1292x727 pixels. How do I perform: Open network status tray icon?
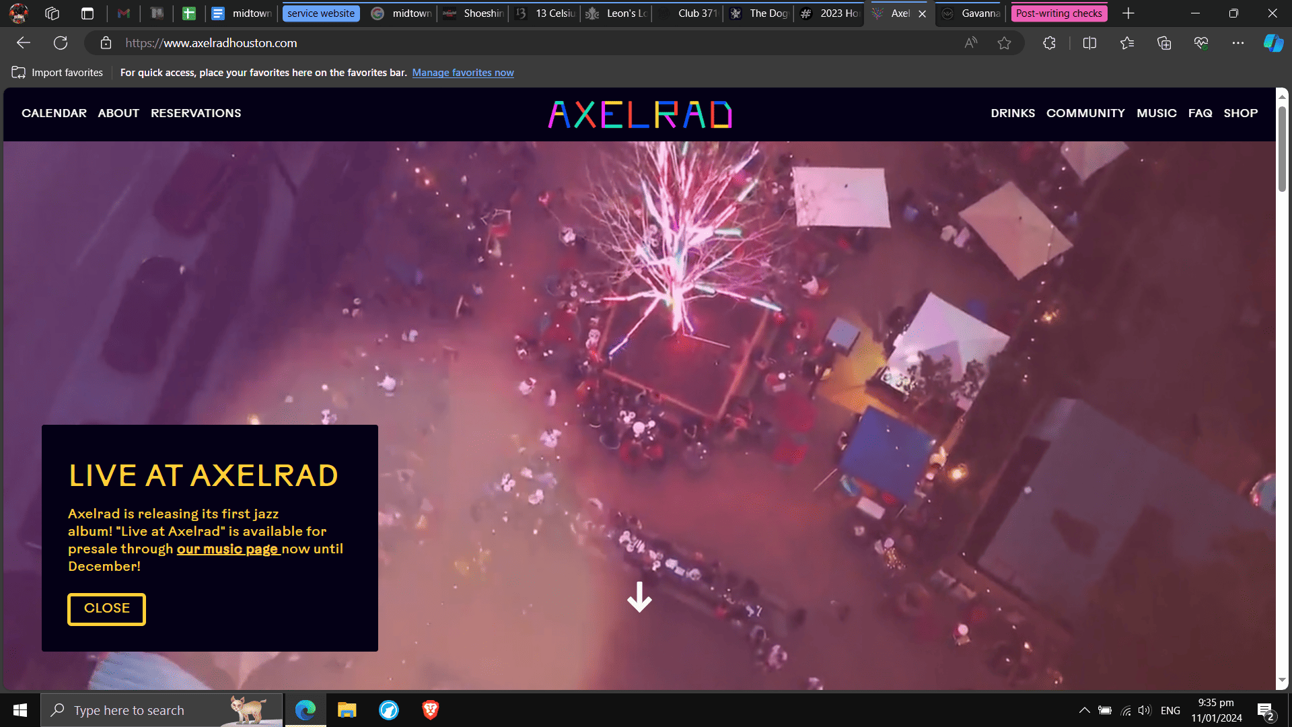tap(1126, 710)
